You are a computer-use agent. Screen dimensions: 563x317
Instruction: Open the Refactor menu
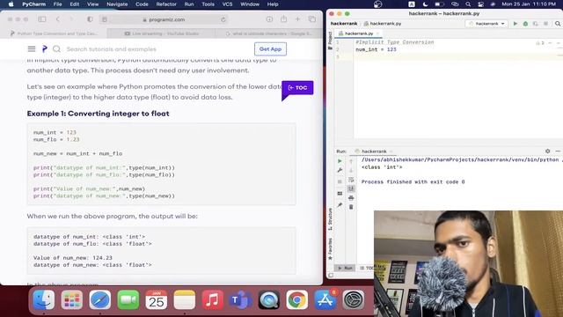click(166, 4)
